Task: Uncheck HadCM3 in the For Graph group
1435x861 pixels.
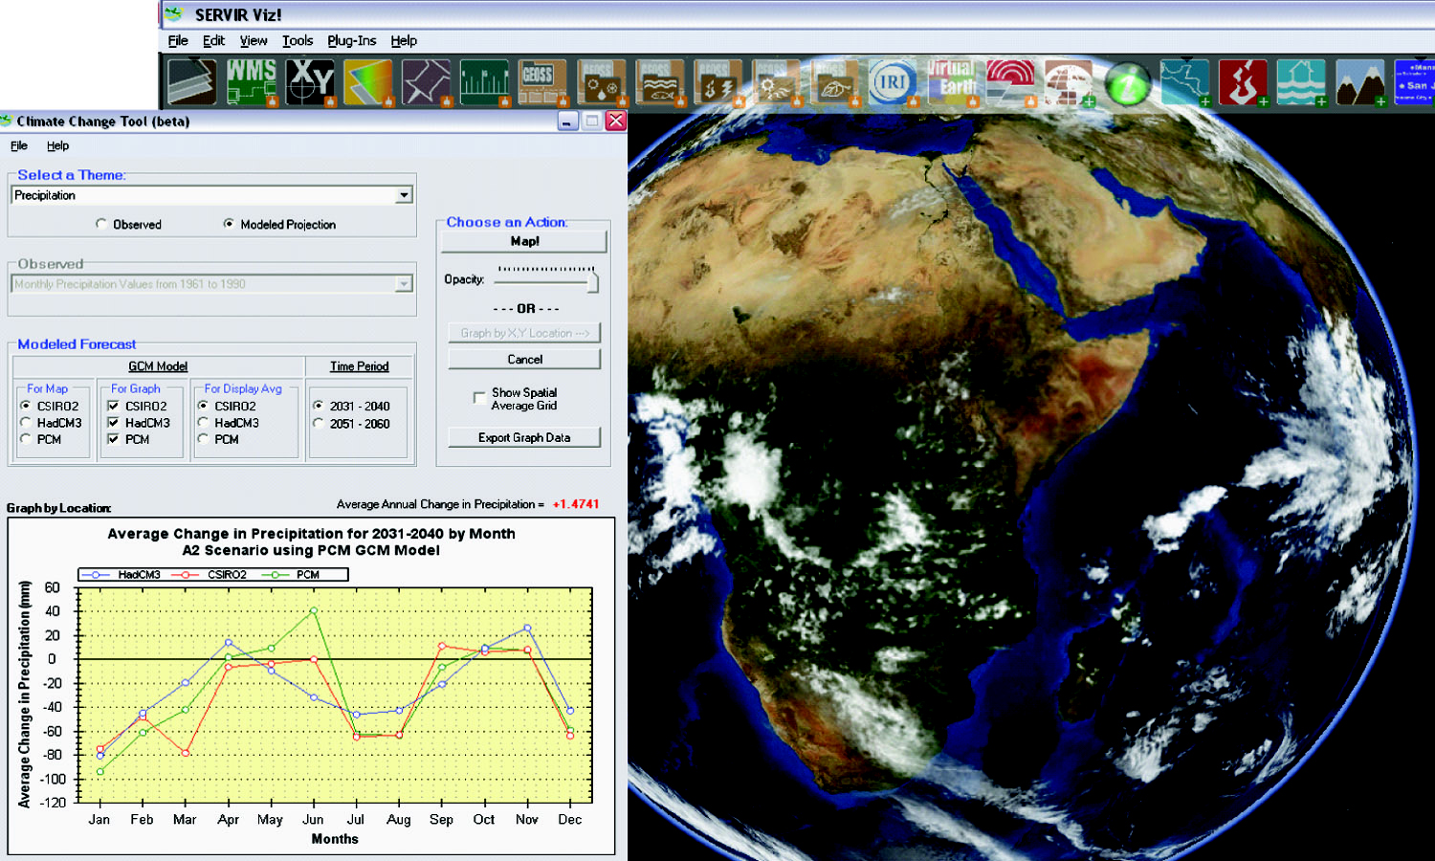Action: [x=114, y=423]
